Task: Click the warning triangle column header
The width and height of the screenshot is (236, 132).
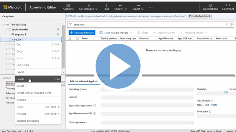Action: point(70,39)
